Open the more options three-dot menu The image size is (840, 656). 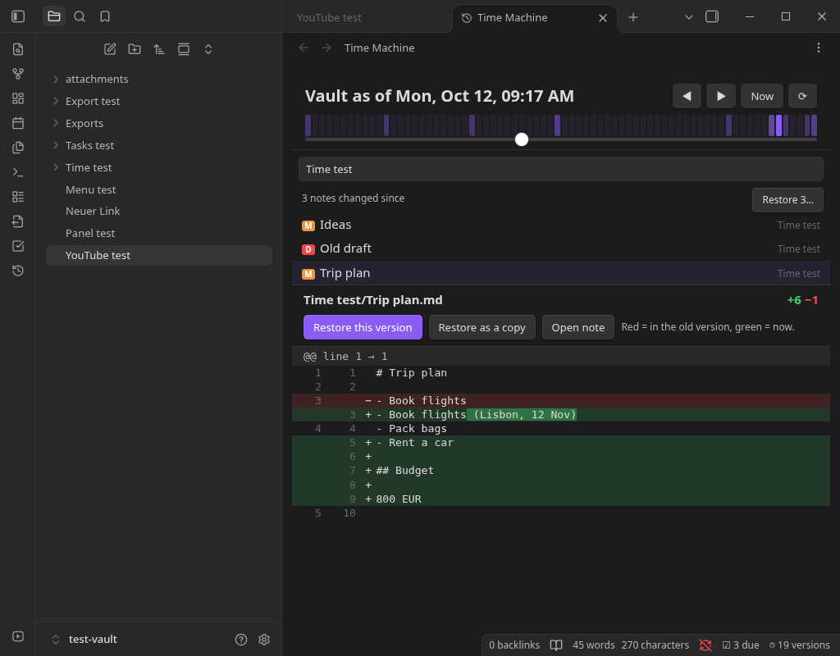[819, 48]
